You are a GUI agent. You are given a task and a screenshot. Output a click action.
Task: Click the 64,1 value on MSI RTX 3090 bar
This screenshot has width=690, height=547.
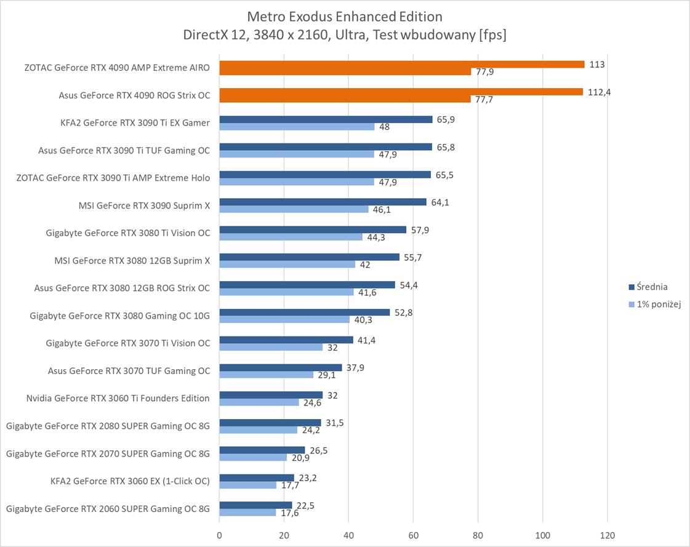click(x=440, y=202)
